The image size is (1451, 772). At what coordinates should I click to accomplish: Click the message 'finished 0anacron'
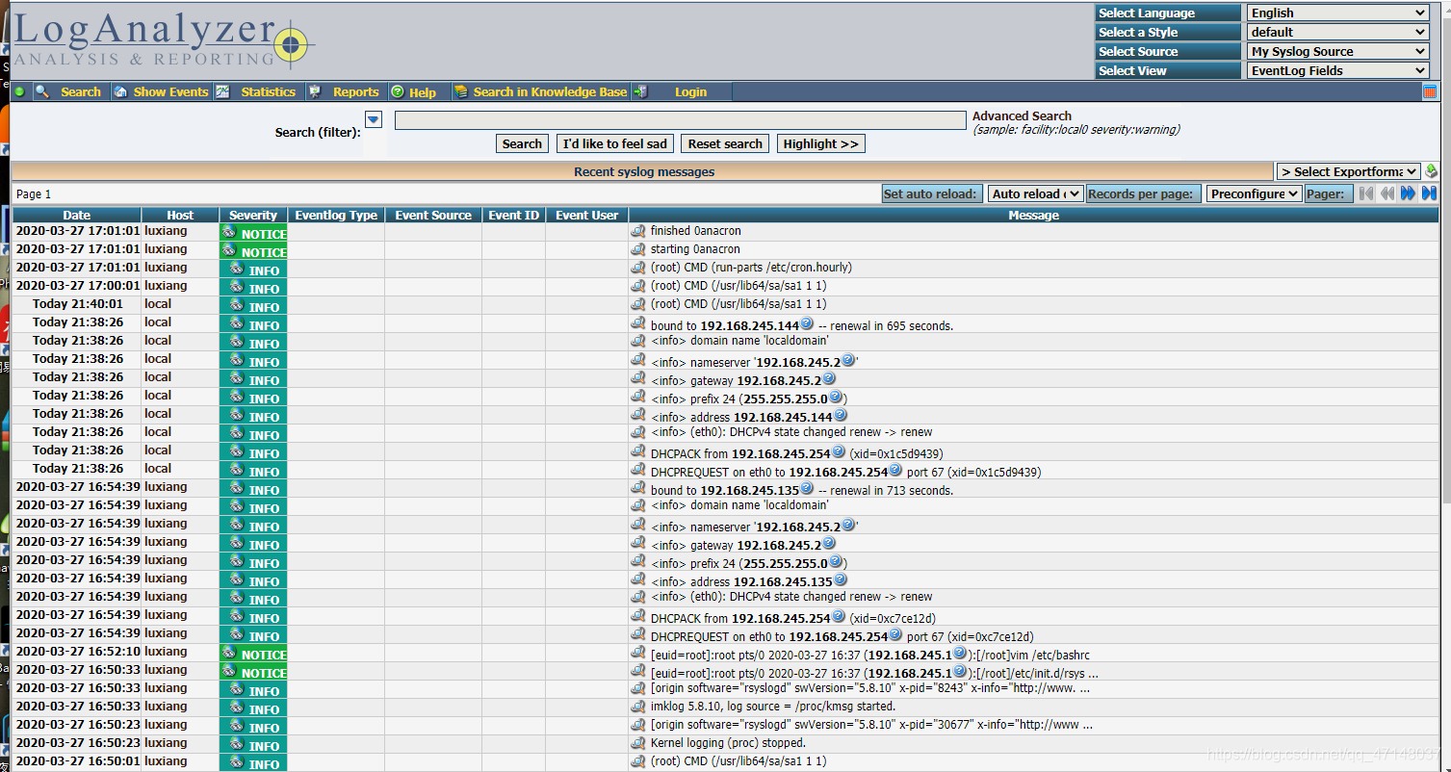[695, 231]
